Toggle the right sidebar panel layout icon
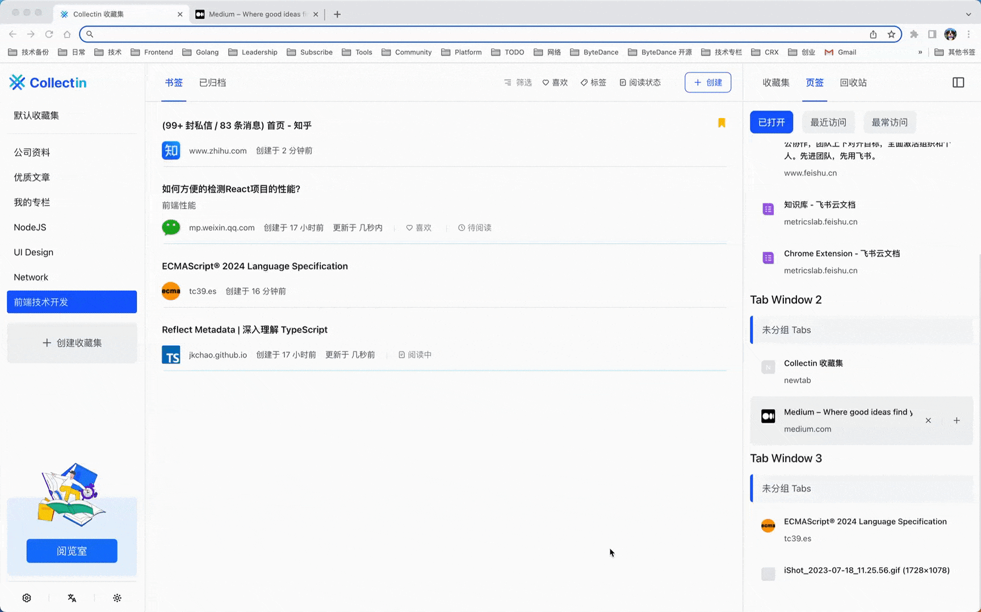The width and height of the screenshot is (981, 612). click(x=958, y=82)
